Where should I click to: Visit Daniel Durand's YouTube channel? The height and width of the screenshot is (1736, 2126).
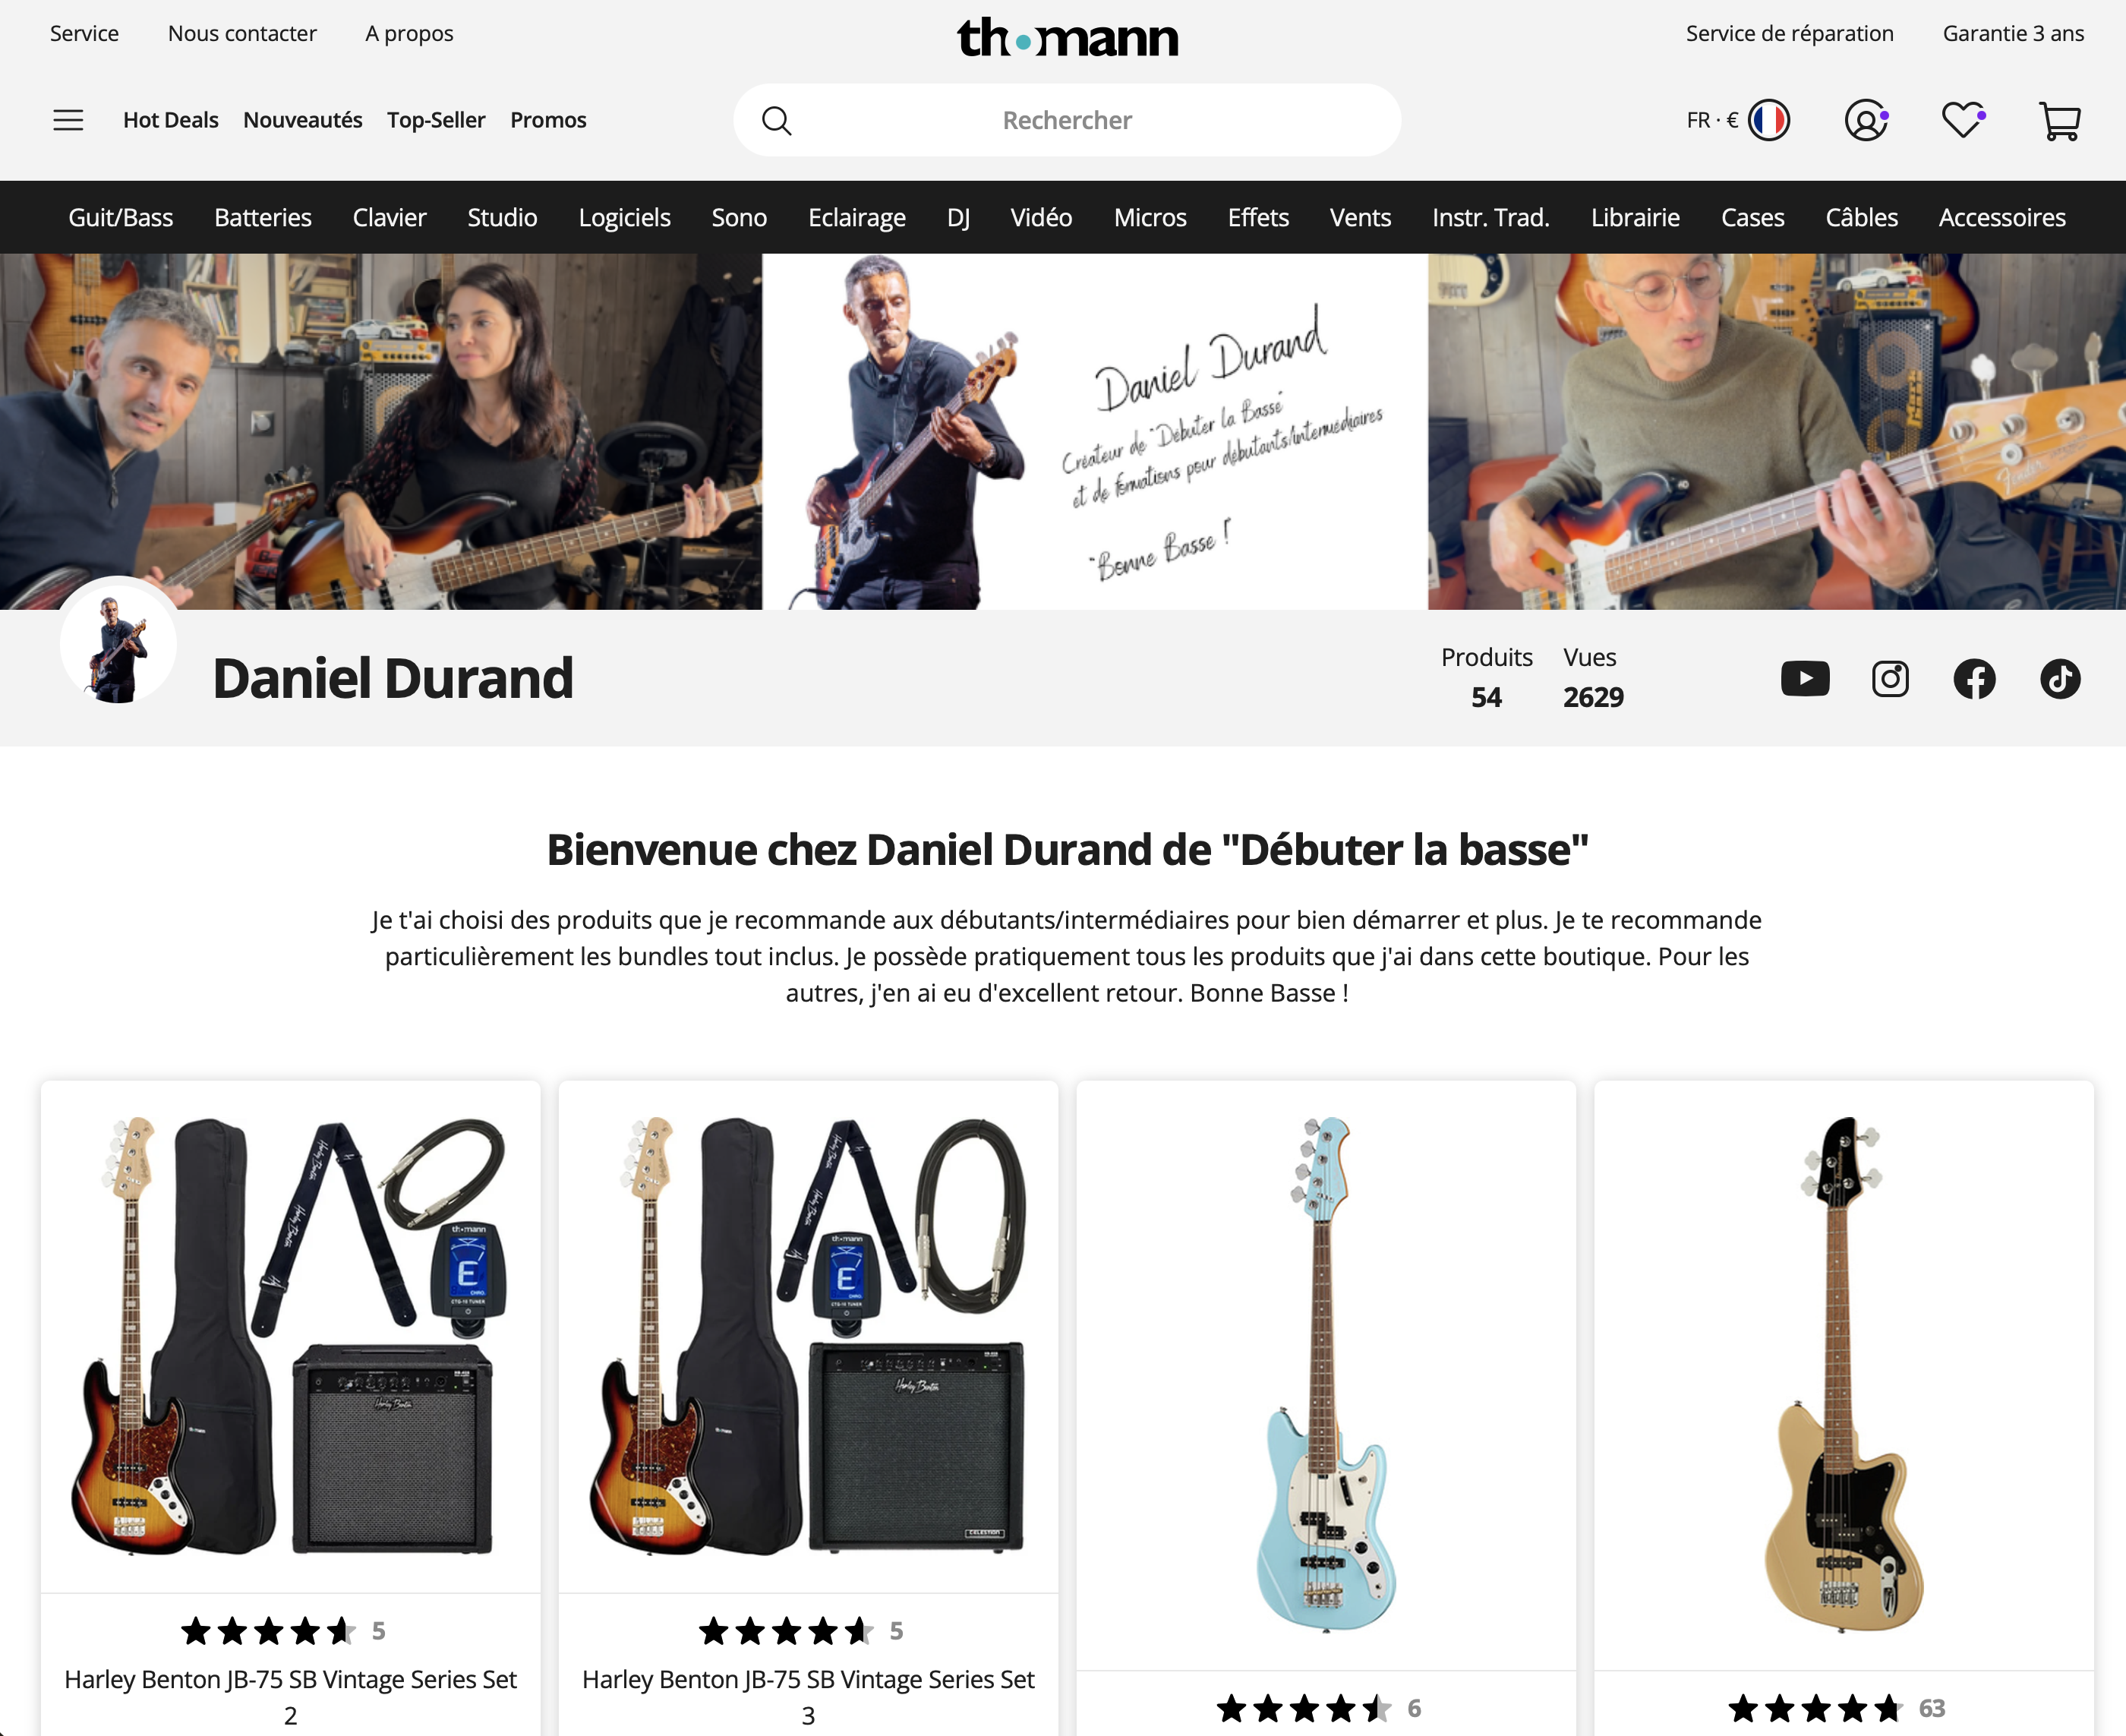coord(1805,679)
